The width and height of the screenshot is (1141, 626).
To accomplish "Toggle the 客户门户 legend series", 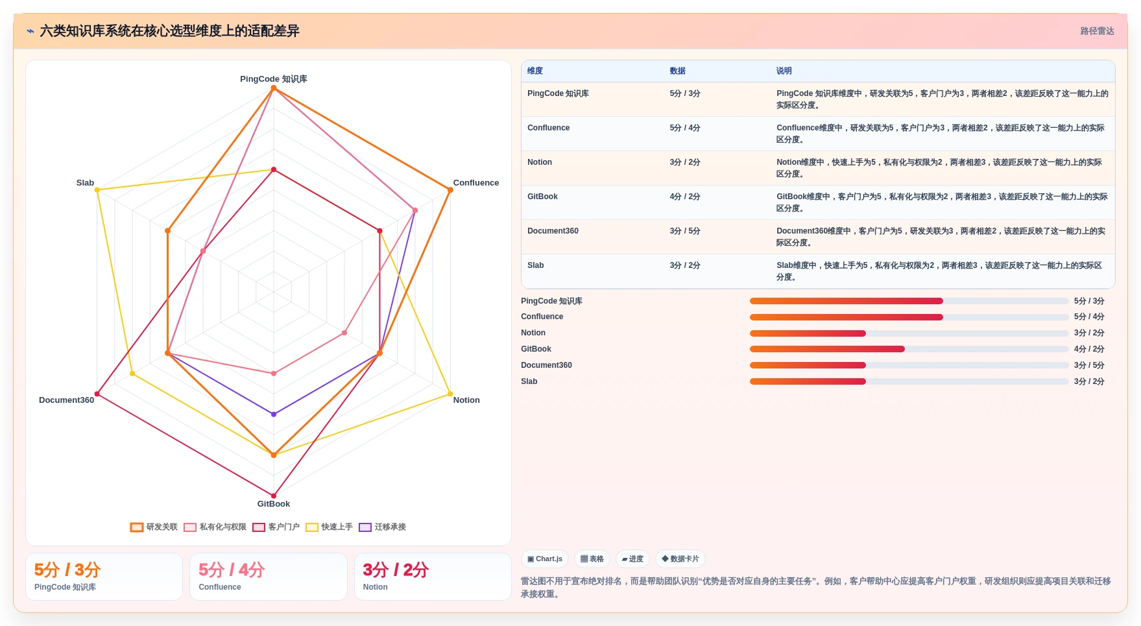I will pyautogui.click(x=276, y=527).
